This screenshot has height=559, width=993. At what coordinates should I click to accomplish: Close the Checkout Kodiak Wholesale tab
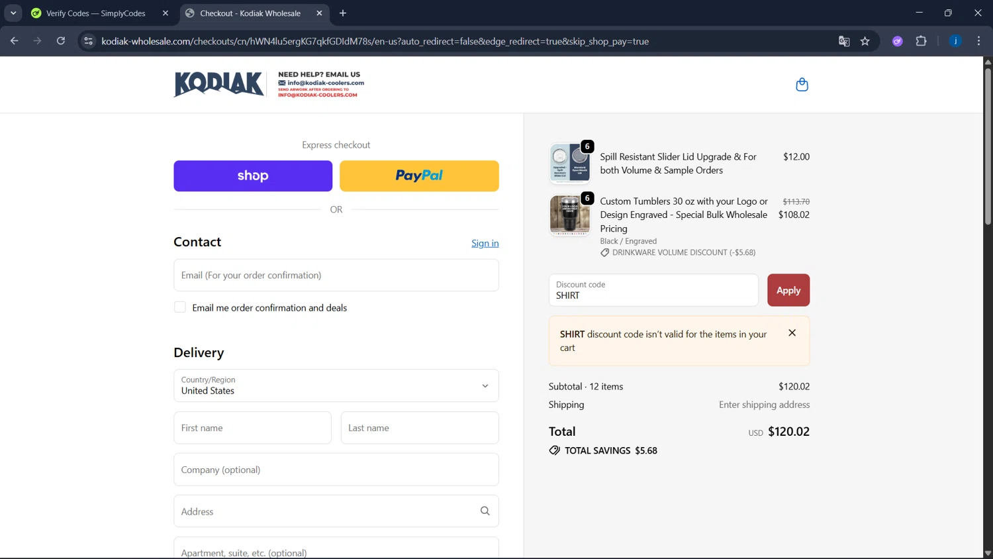(x=320, y=13)
